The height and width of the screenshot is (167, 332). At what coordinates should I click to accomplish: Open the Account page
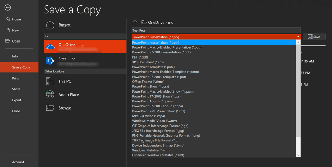click(x=18, y=162)
